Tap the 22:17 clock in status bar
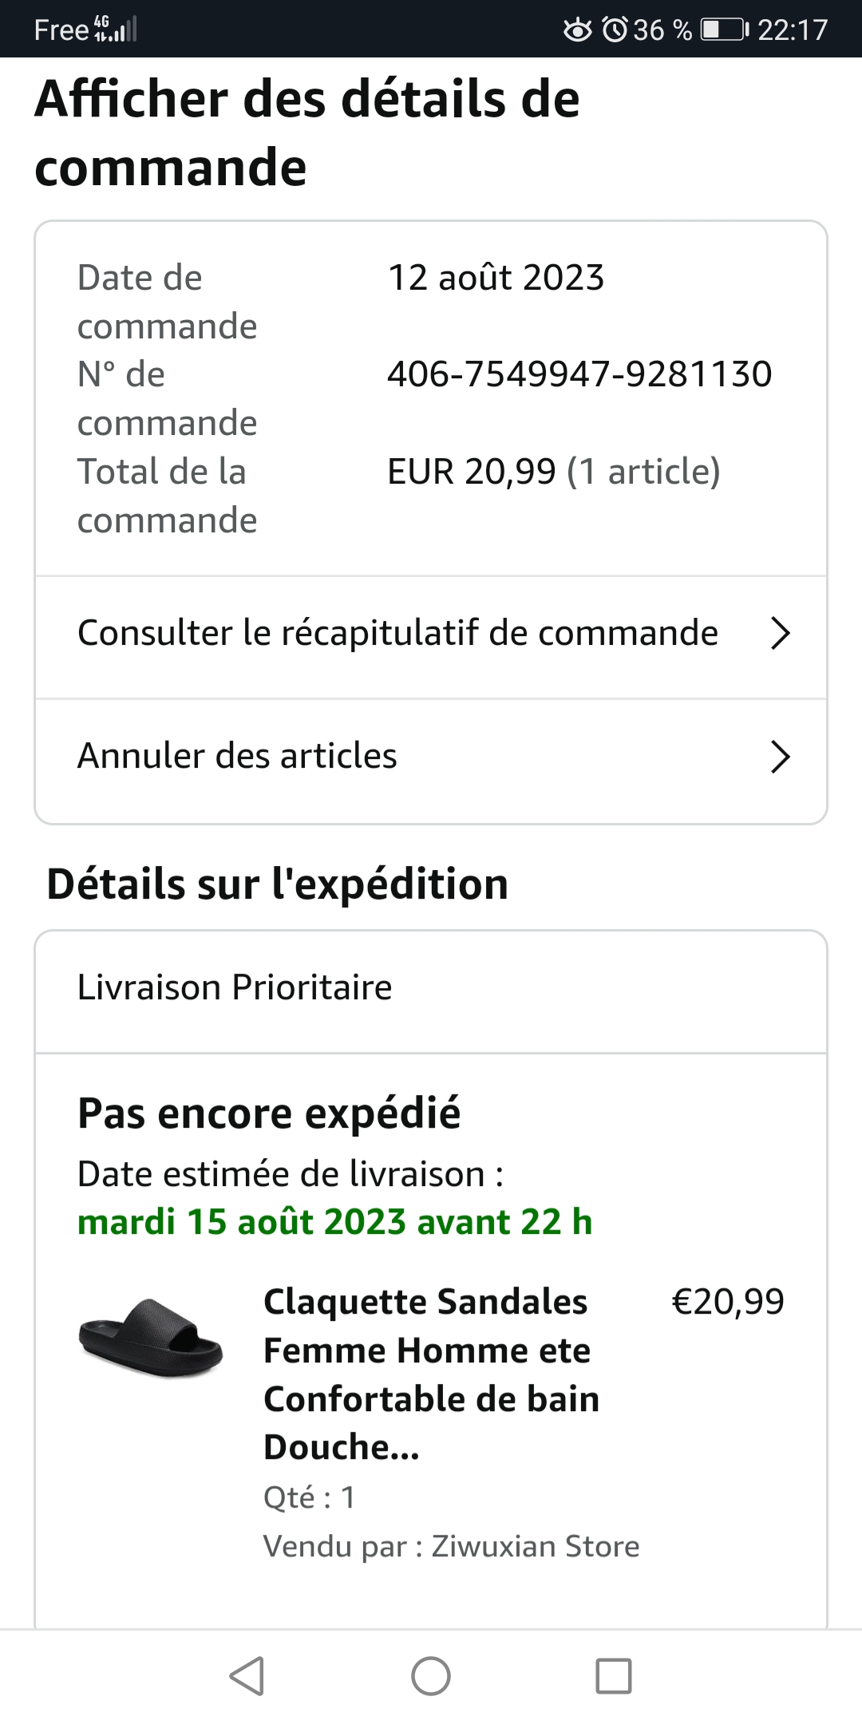The image size is (862, 1724). (x=793, y=30)
